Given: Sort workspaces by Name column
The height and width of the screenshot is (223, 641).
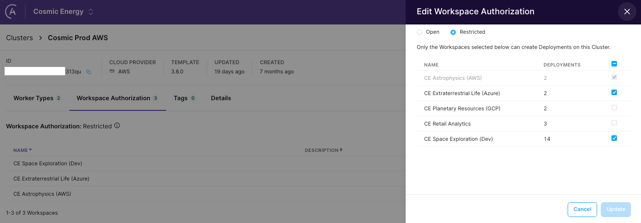Looking at the screenshot, I should [23, 150].
